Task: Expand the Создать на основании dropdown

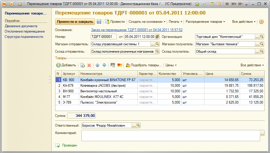Action: point(147,22)
